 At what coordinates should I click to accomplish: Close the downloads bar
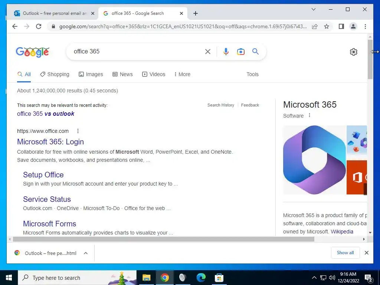(x=366, y=253)
